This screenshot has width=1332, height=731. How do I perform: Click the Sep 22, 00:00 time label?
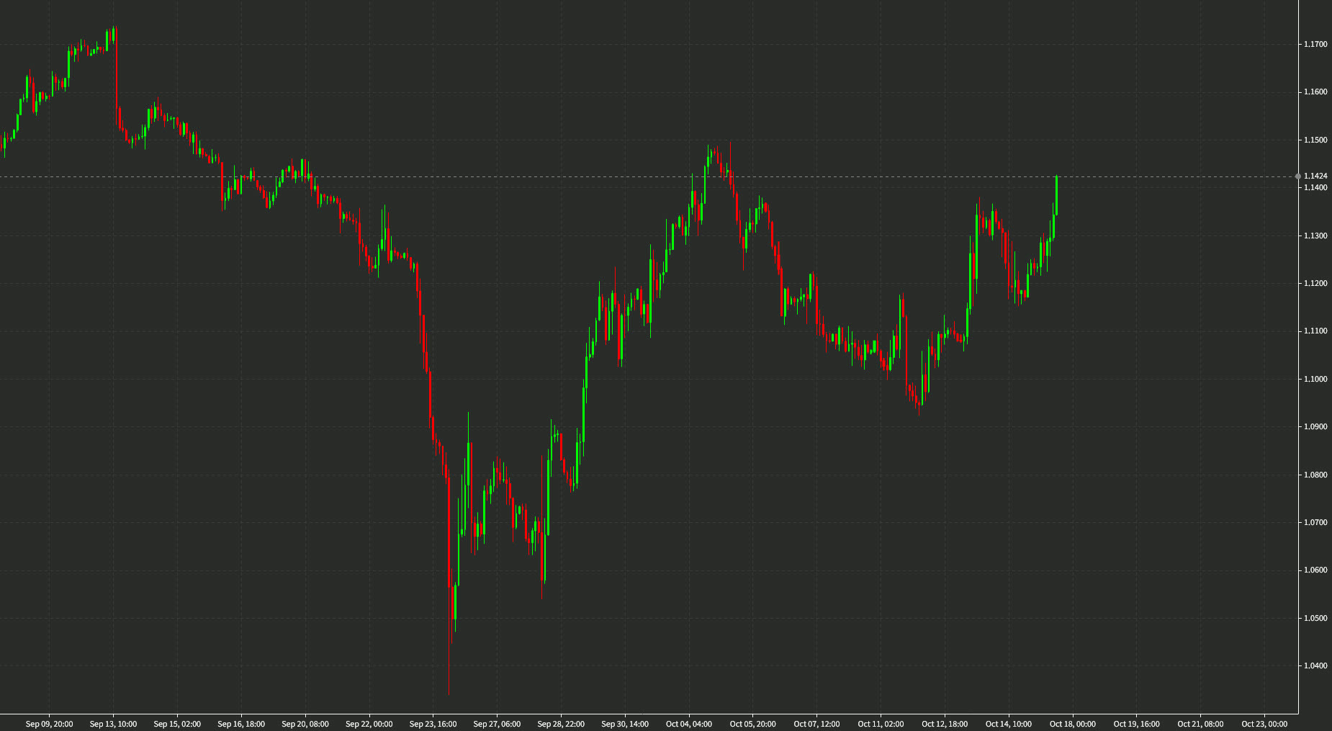click(x=369, y=724)
